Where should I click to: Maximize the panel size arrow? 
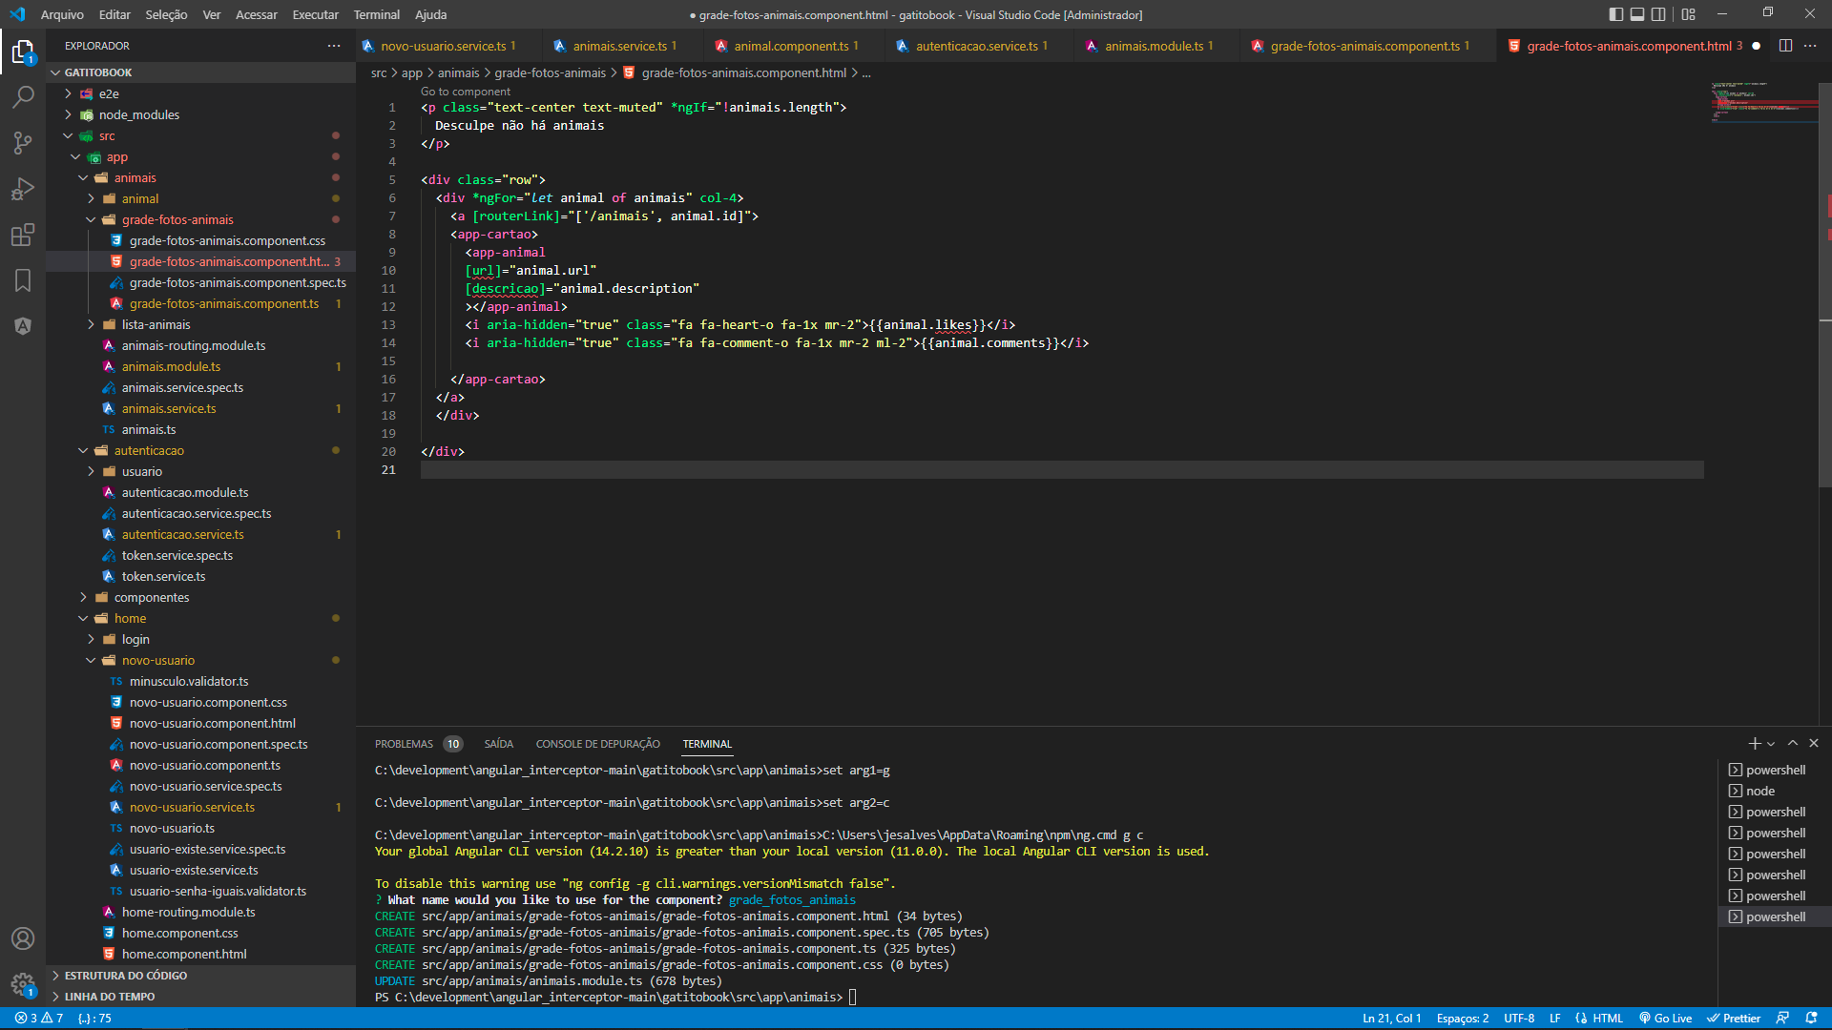click(x=1793, y=744)
